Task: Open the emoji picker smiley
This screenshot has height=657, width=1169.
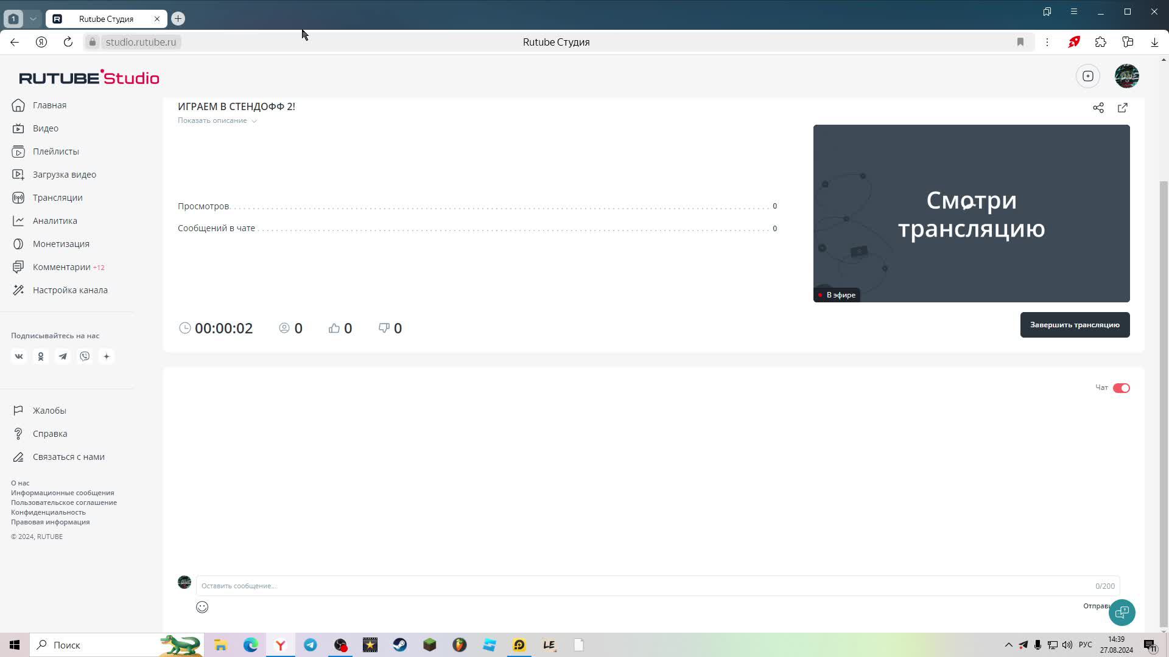Action: coord(202,607)
